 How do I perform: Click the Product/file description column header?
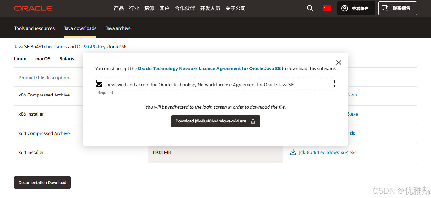[x=44, y=78]
